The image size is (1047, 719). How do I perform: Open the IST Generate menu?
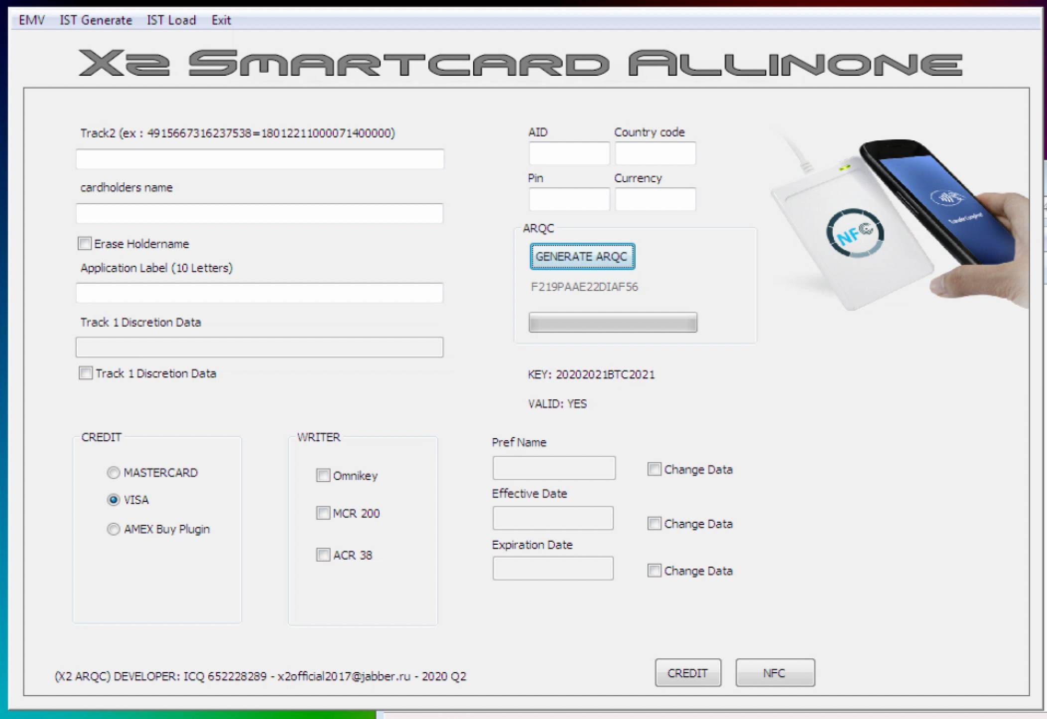96,20
